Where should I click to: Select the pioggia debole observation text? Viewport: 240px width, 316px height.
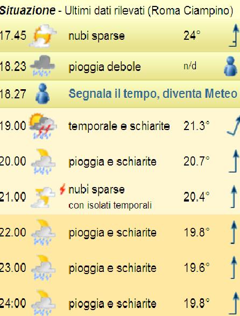point(104,67)
